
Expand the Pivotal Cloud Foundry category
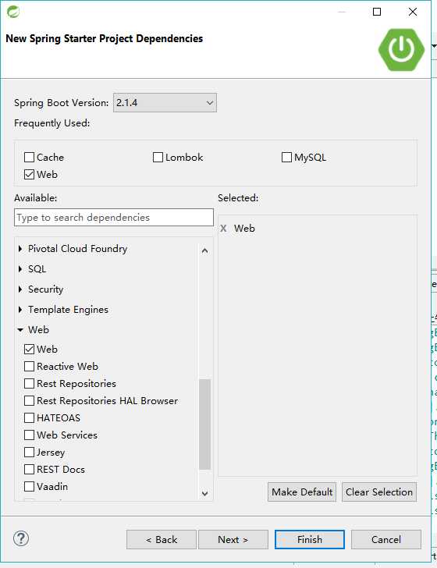pyautogui.click(x=20, y=249)
